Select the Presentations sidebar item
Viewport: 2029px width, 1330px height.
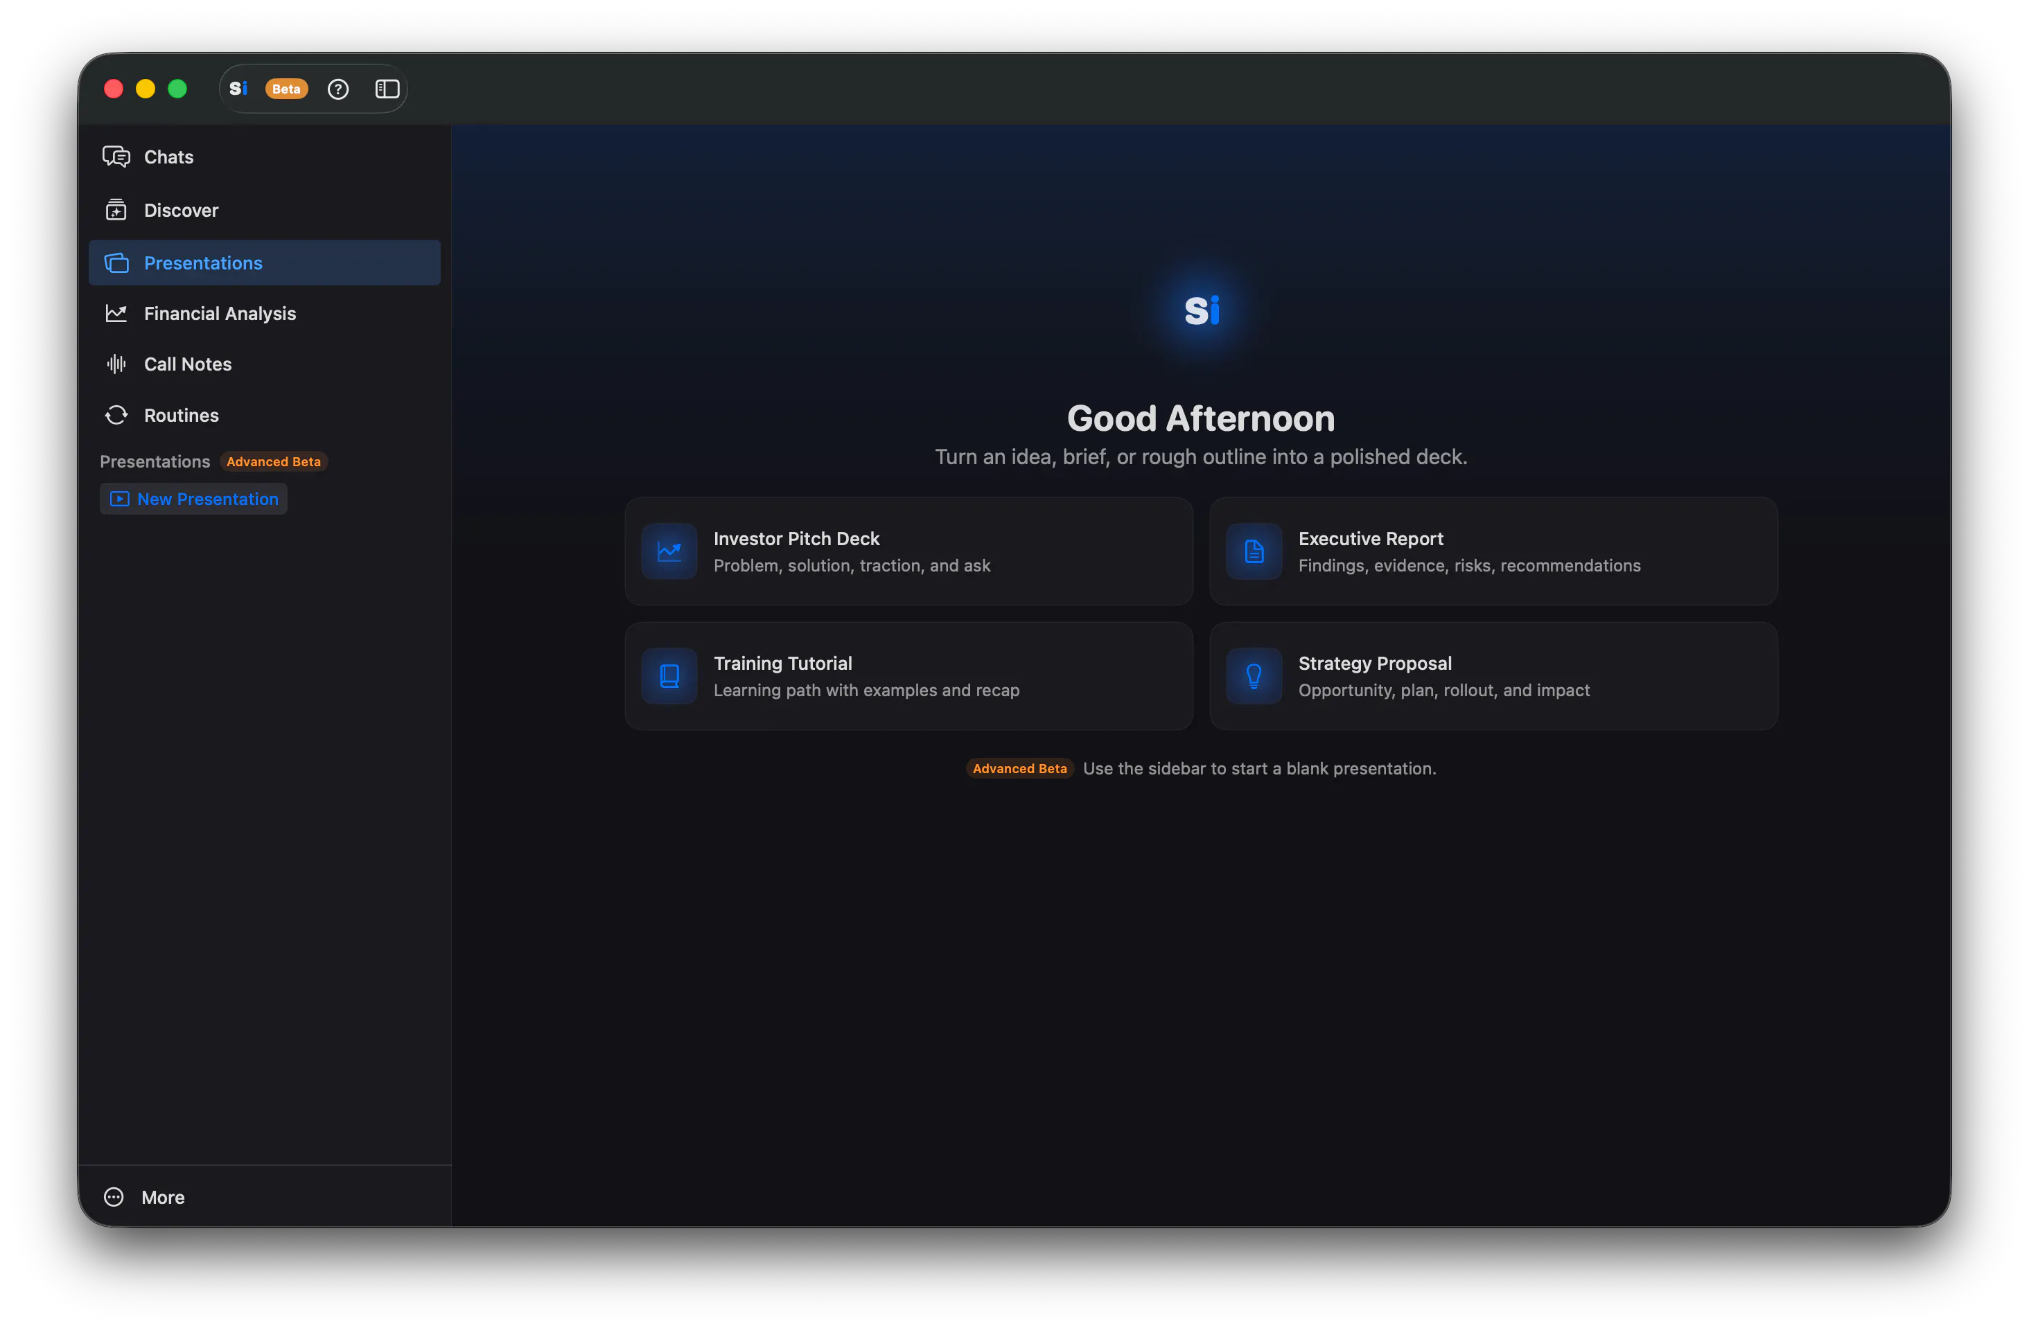[264, 263]
